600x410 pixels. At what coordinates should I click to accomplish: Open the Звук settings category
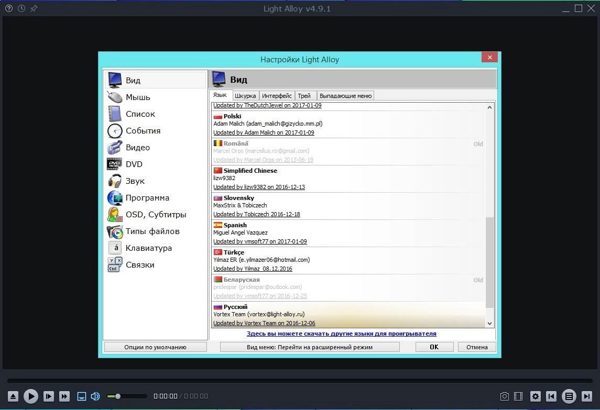[x=155, y=181]
